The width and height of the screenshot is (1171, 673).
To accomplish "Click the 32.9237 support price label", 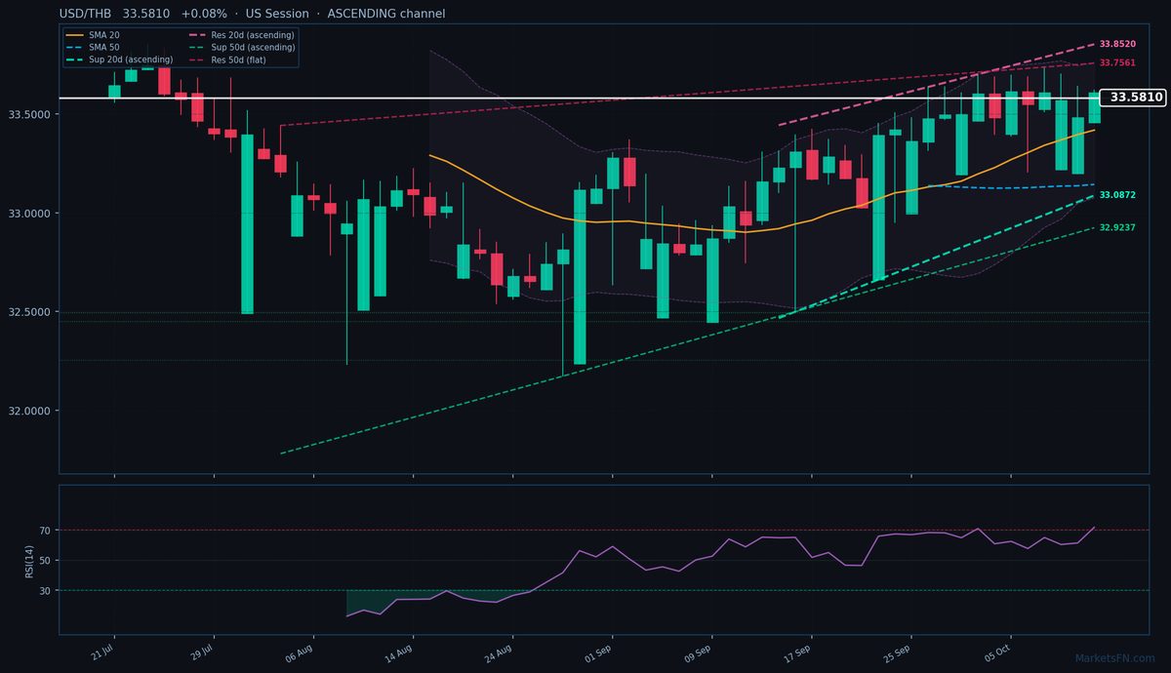I will point(1117,227).
